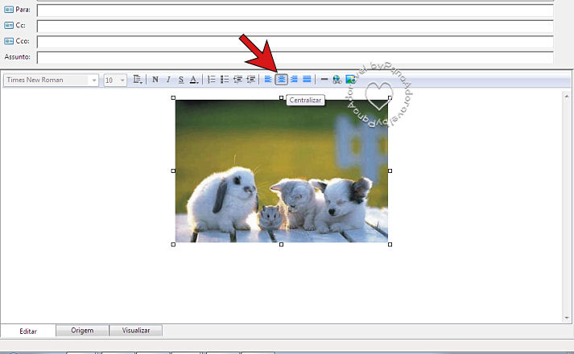Decrease the paragraph indent

tap(238, 80)
